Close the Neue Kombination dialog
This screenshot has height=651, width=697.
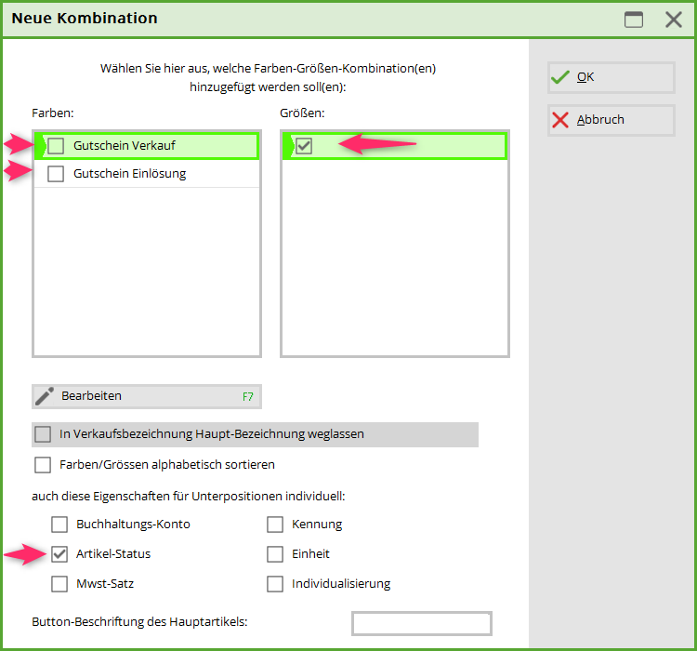pyautogui.click(x=674, y=20)
